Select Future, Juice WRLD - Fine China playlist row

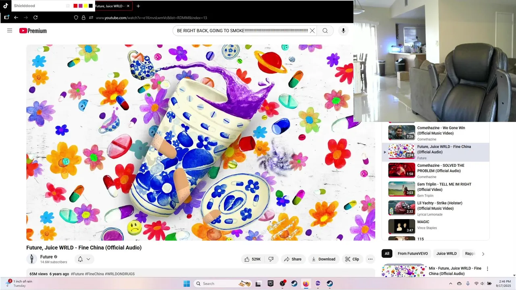pyautogui.click(x=436, y=152)
